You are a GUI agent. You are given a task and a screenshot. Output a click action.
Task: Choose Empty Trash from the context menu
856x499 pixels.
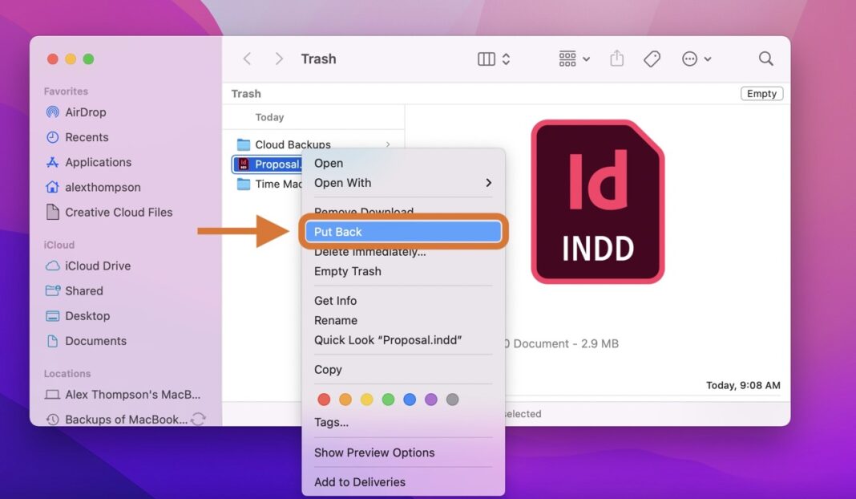[347, 271]
